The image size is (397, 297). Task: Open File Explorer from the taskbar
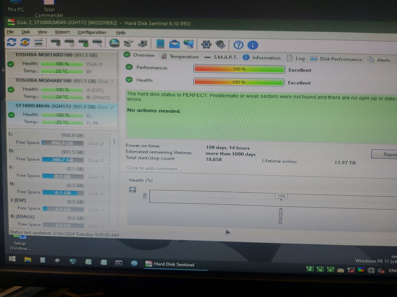point(28,260)
